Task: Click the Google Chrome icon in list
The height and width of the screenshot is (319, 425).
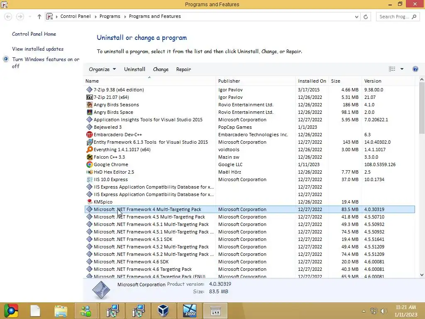Action: (90, 164)
